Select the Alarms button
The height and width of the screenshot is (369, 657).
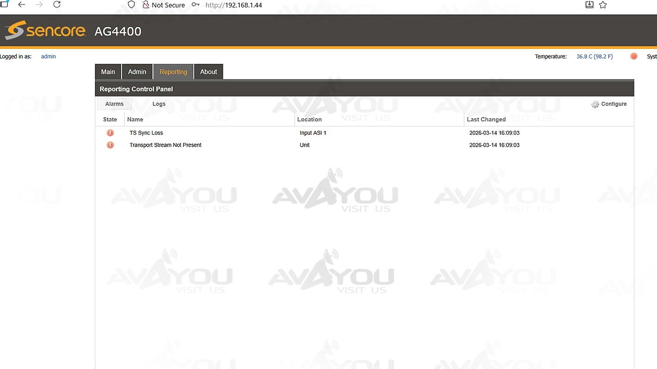tap(115, 104)
